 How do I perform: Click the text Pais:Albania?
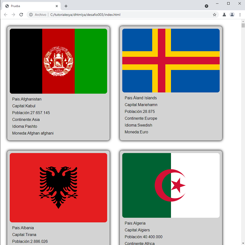[23, 228]
